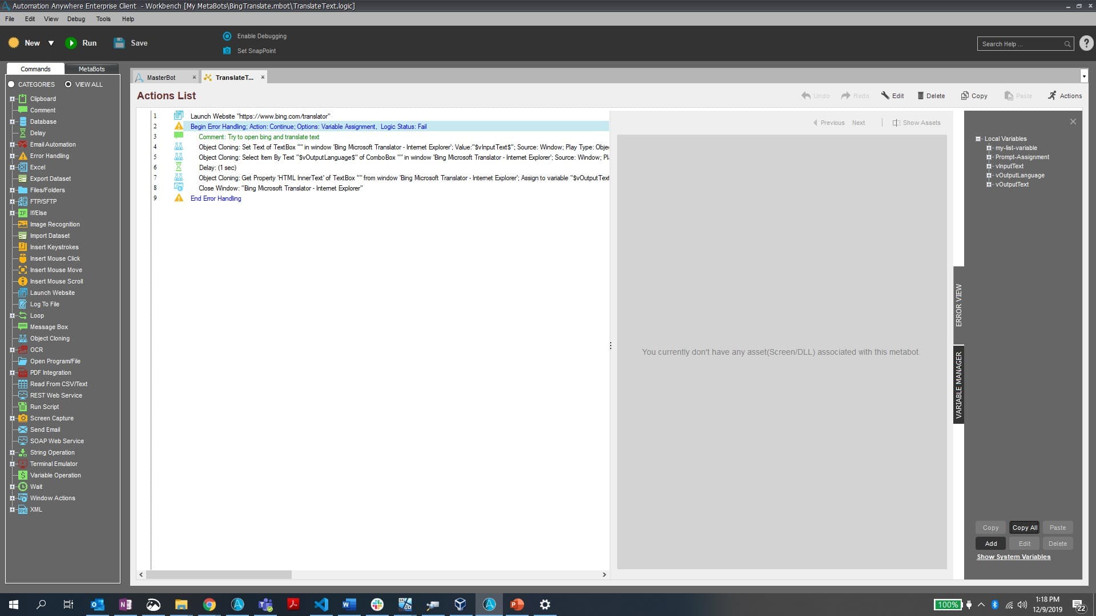Viewport: 1096px width, 616px height.
Task: Select the vOutputLanguage variable
Action: [1020, 175]
